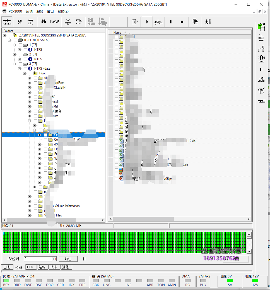Click the sidebar connector cable icon
270x290 pixels.
click(261, 101)
